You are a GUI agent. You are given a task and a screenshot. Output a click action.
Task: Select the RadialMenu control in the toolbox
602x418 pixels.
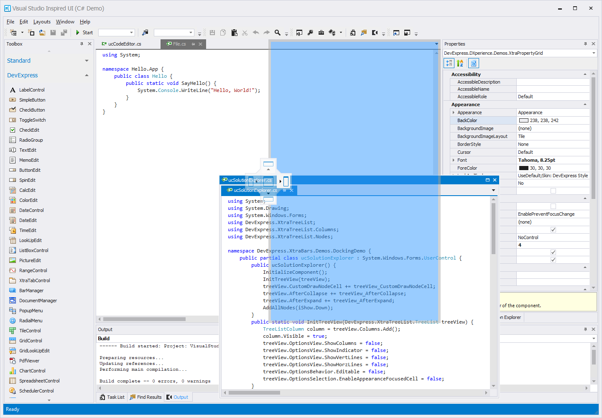pyautogui.click(x=31, y=320)
